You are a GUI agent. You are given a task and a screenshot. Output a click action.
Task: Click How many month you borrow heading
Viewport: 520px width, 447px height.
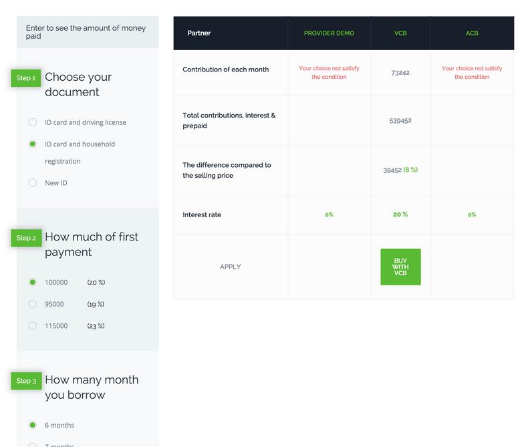92,388
